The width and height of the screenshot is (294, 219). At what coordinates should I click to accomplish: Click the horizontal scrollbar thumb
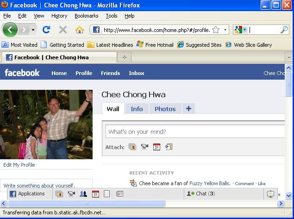coord(87,203)
